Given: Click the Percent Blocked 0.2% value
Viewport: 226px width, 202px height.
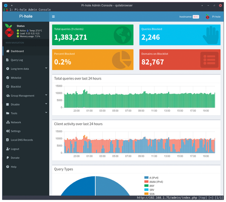Looking at the screenshot, I should coord(63,62).
